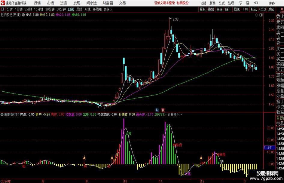The height and width of the screenshot is (183, 284).
Task: Click the MA60: 1.91 indicator label
Action: click(79, 15)
